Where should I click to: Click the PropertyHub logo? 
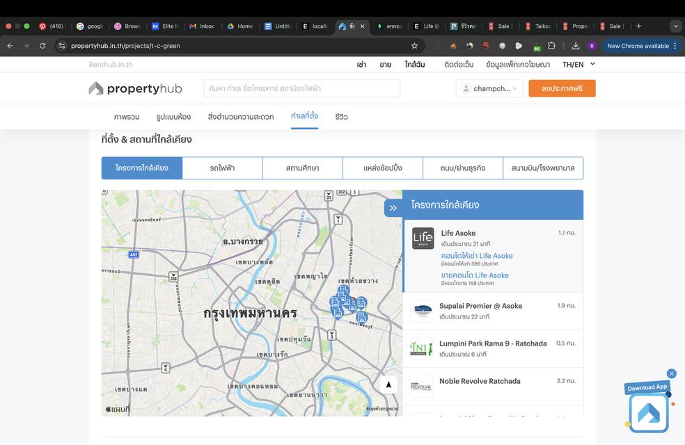(135, 88)
